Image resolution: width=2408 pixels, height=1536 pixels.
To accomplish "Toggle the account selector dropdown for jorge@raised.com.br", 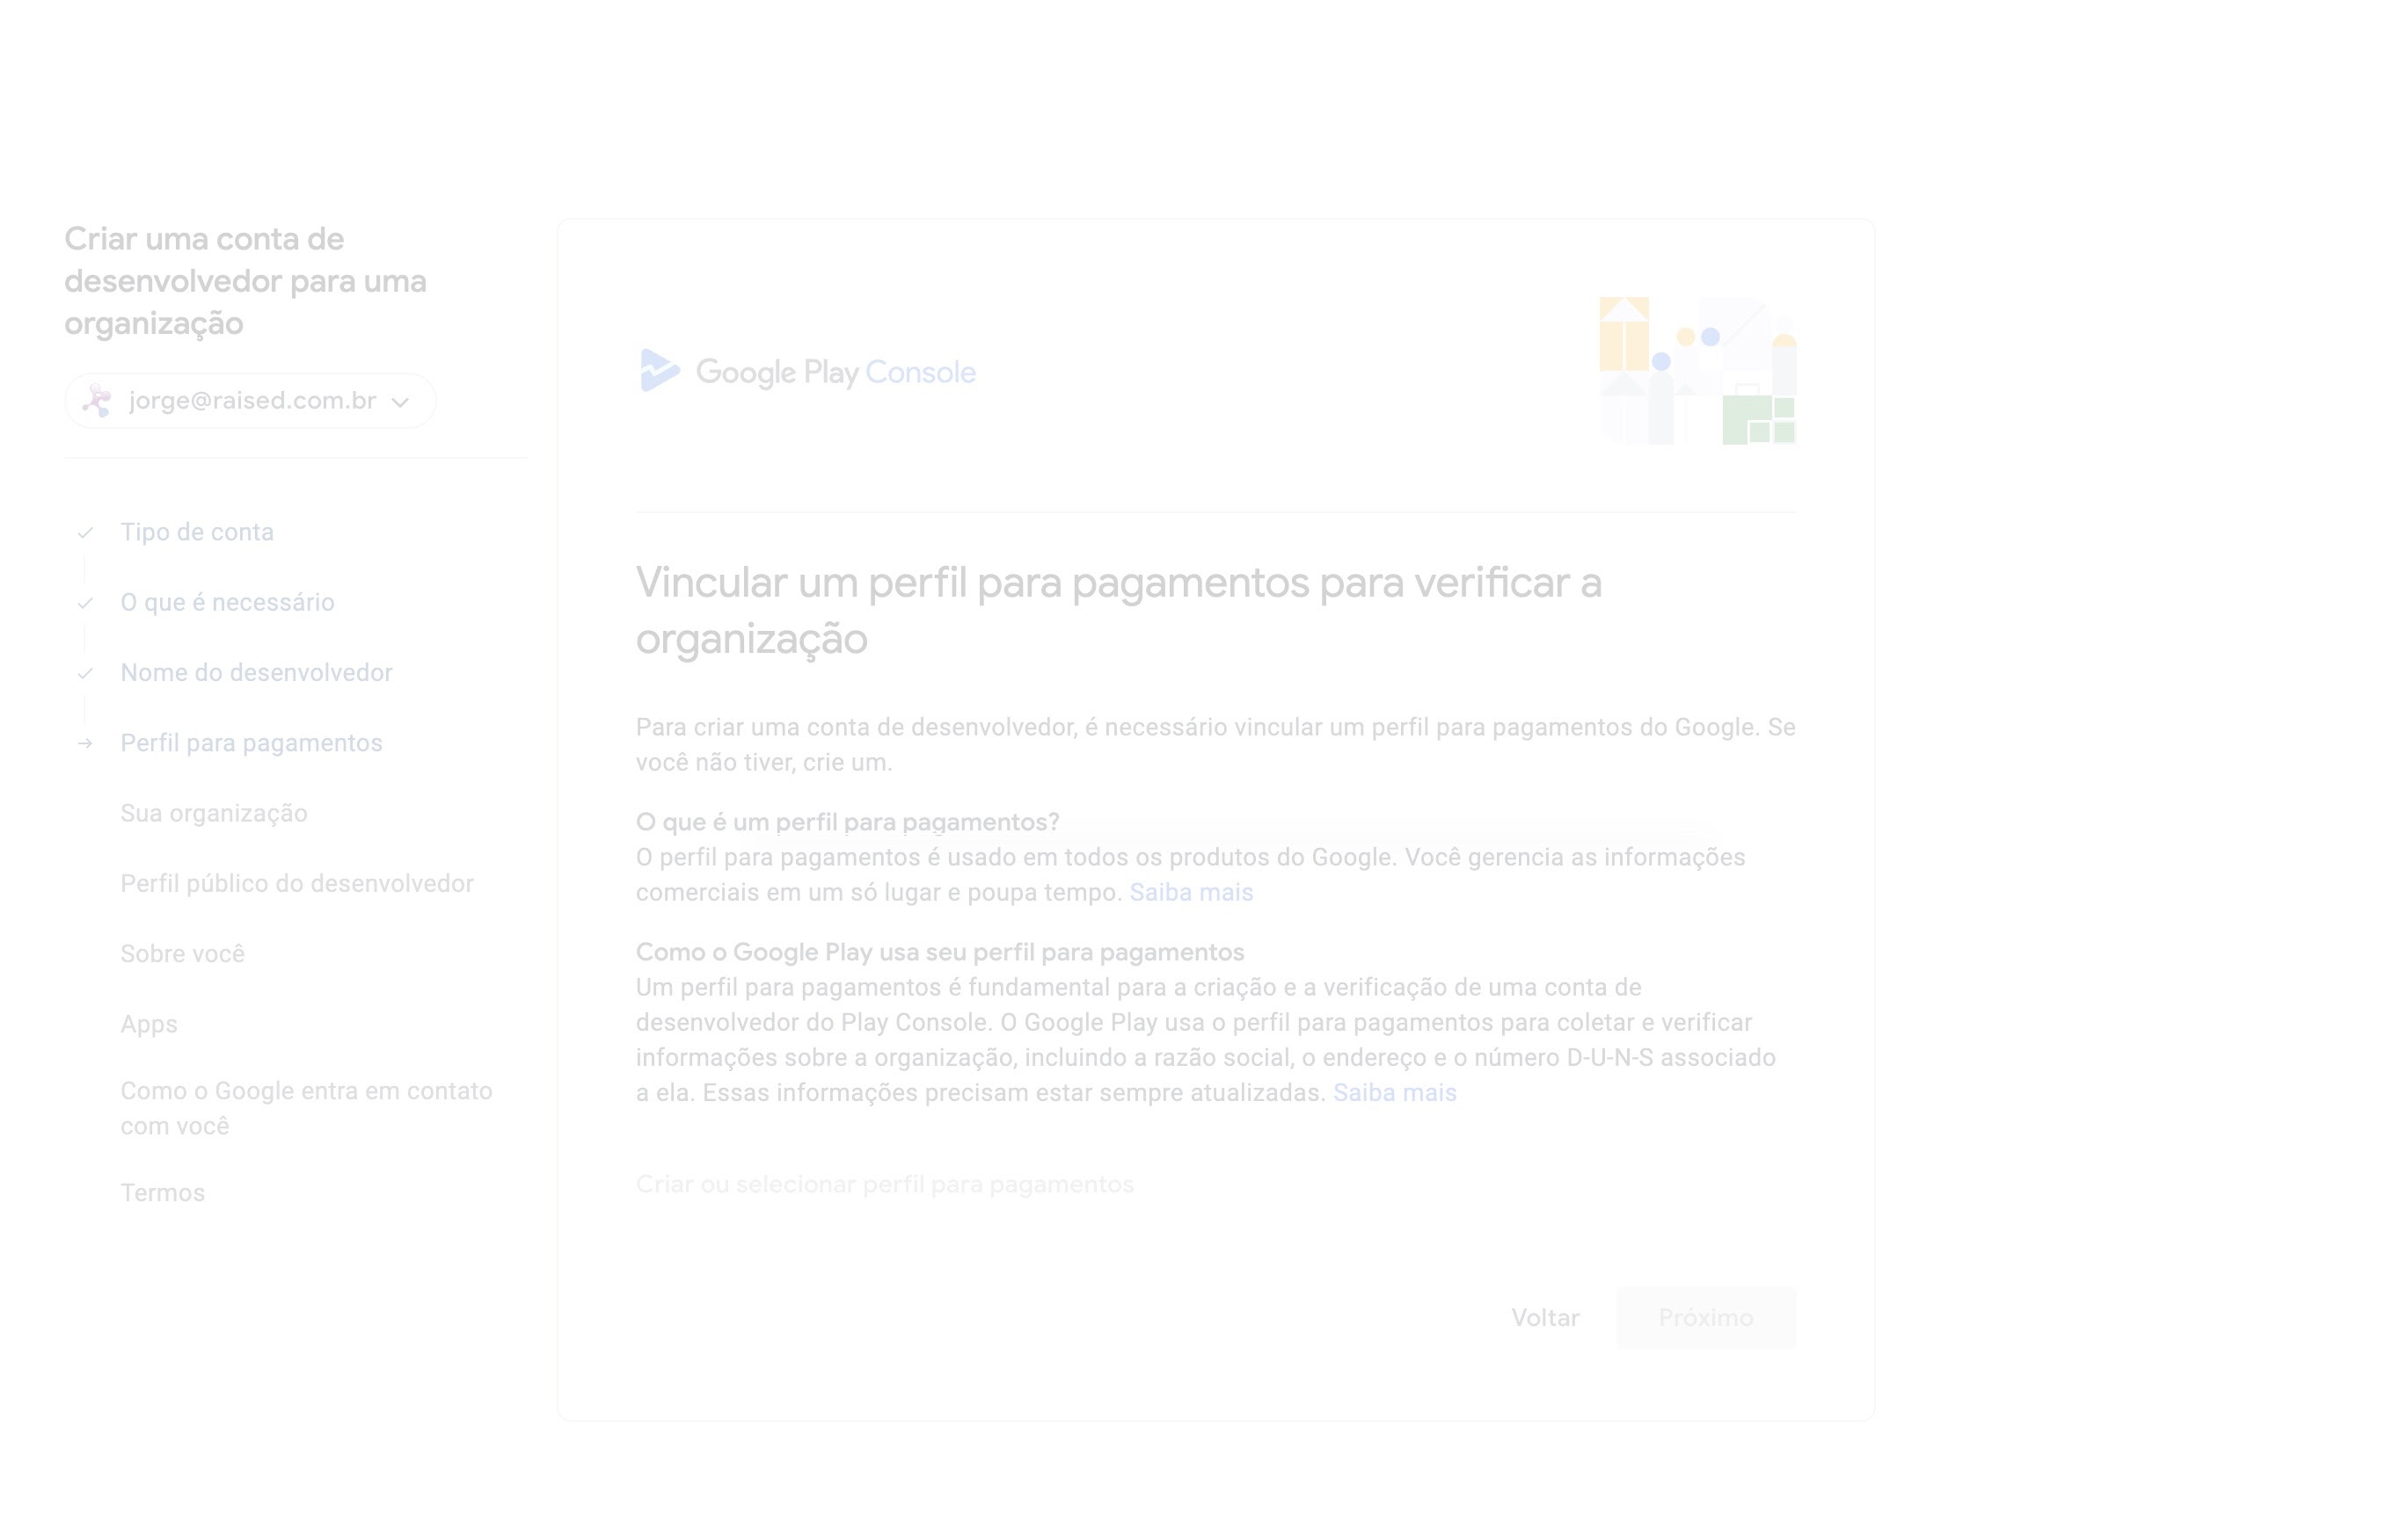I will (400, 400).
